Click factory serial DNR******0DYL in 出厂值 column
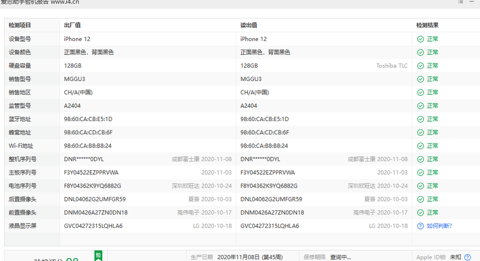The height and width of the screenshot is (261, 480). (84, 159)
